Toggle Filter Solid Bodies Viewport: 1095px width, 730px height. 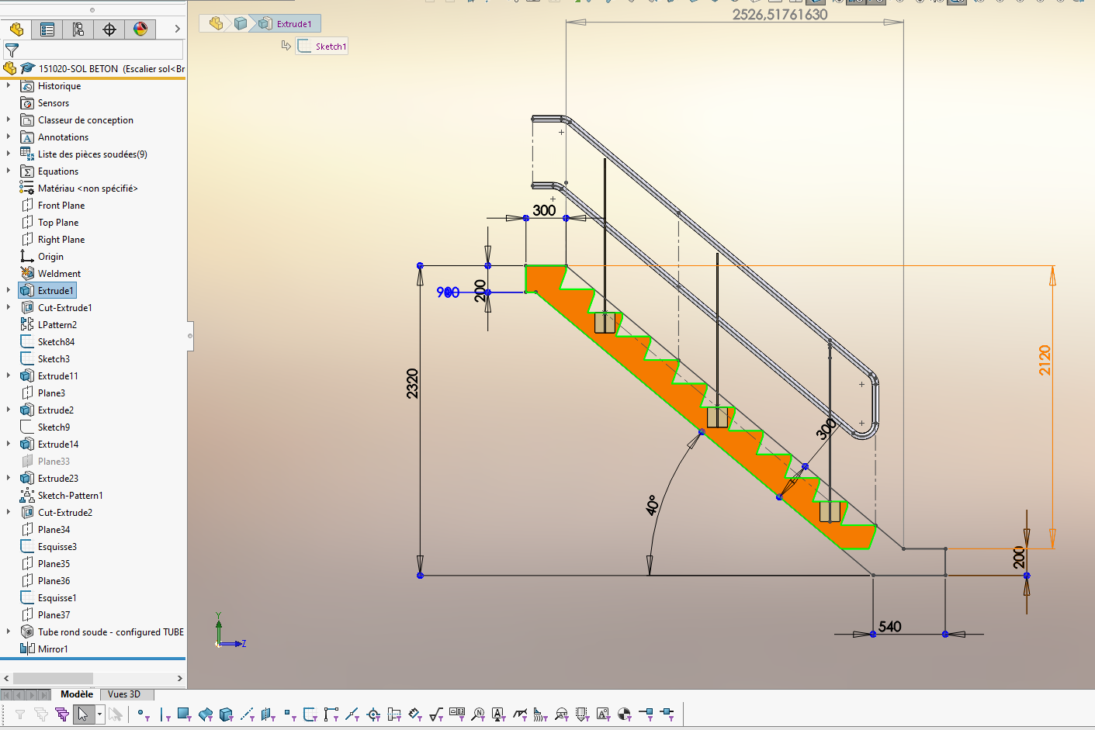[227, 714]
